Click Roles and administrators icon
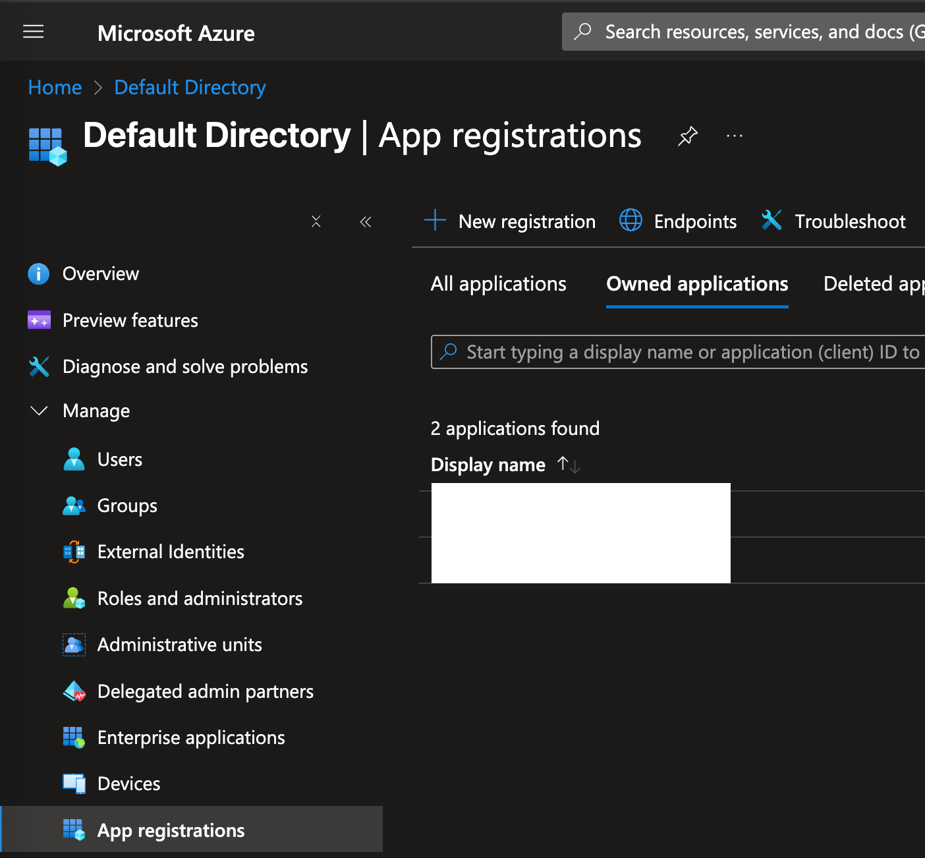The height and width of the screenshot is (858, 925). pos(74,598)
